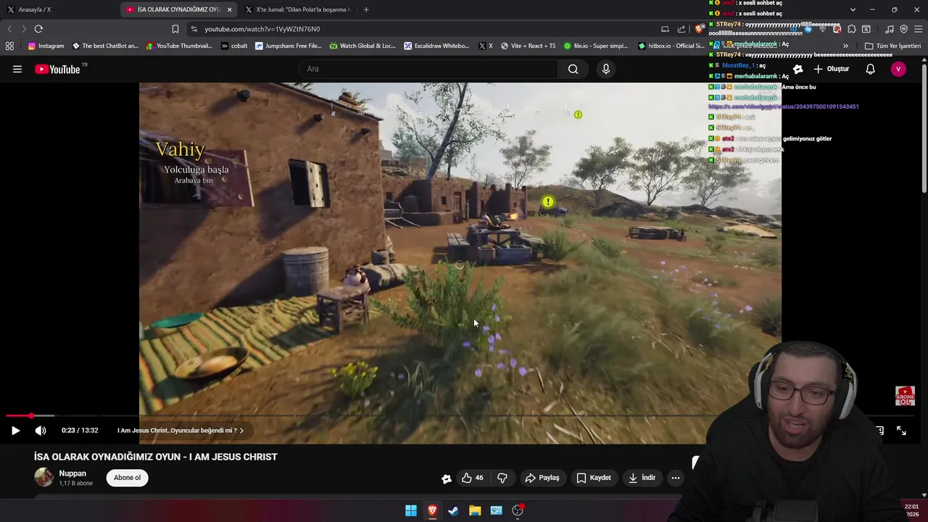Close the İSA OLARAK OYNADIĞIMIZ OYUN tab
This screenshot has width=928, height=522.
pos(230,9)
